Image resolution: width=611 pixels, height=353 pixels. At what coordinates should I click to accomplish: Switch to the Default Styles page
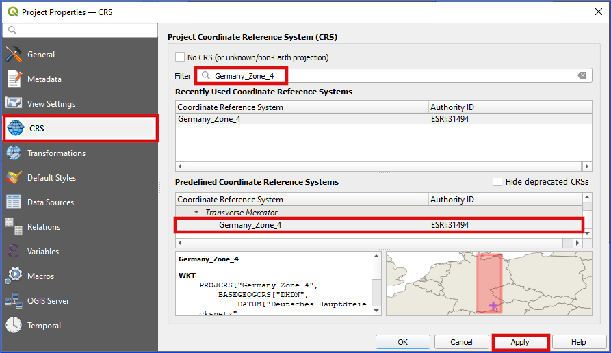pyautogui.click(x=51, y=178)
